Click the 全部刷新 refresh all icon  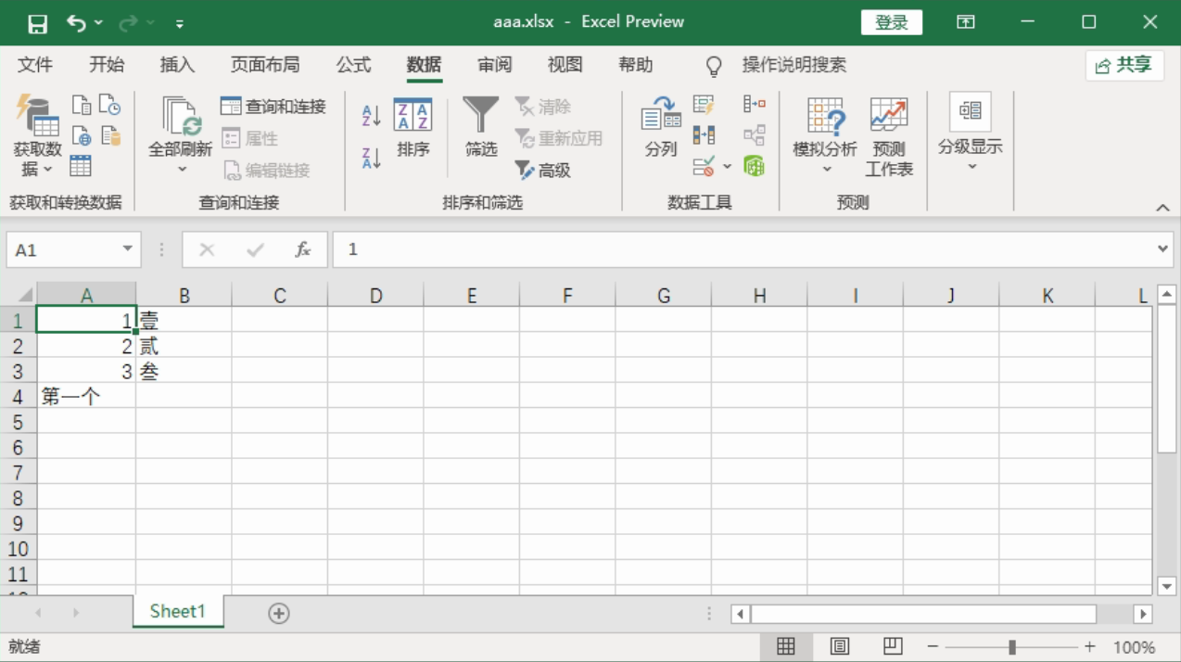click(181, 128)
